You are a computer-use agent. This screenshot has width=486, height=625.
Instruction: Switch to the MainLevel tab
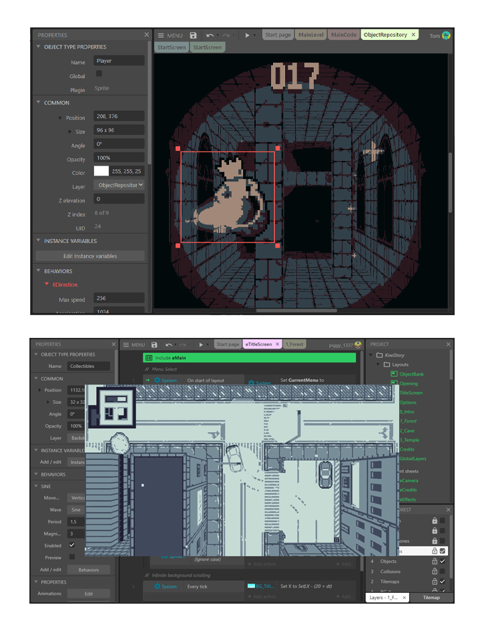312,35
